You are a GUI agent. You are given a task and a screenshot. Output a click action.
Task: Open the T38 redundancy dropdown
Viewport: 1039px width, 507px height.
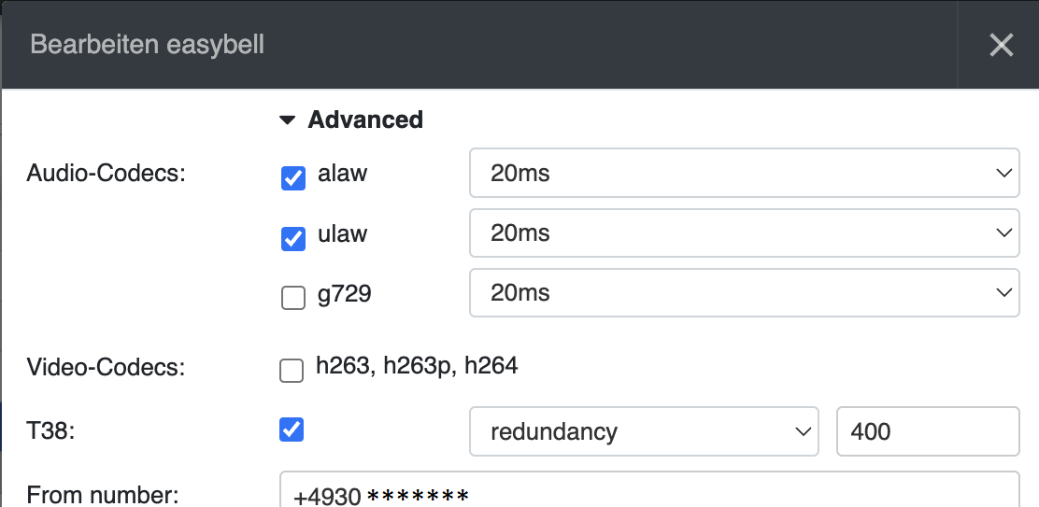tap(643, 431)
